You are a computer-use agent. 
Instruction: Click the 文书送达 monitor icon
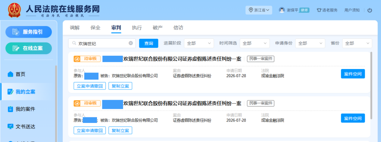(10, 126)
